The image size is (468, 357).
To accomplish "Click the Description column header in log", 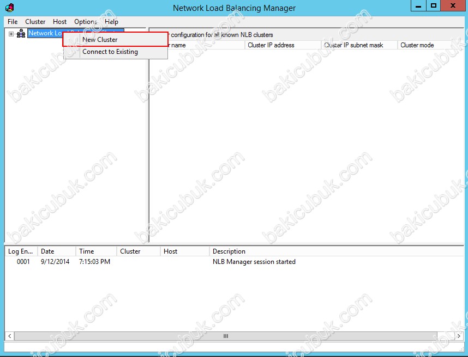I will 337,251.
